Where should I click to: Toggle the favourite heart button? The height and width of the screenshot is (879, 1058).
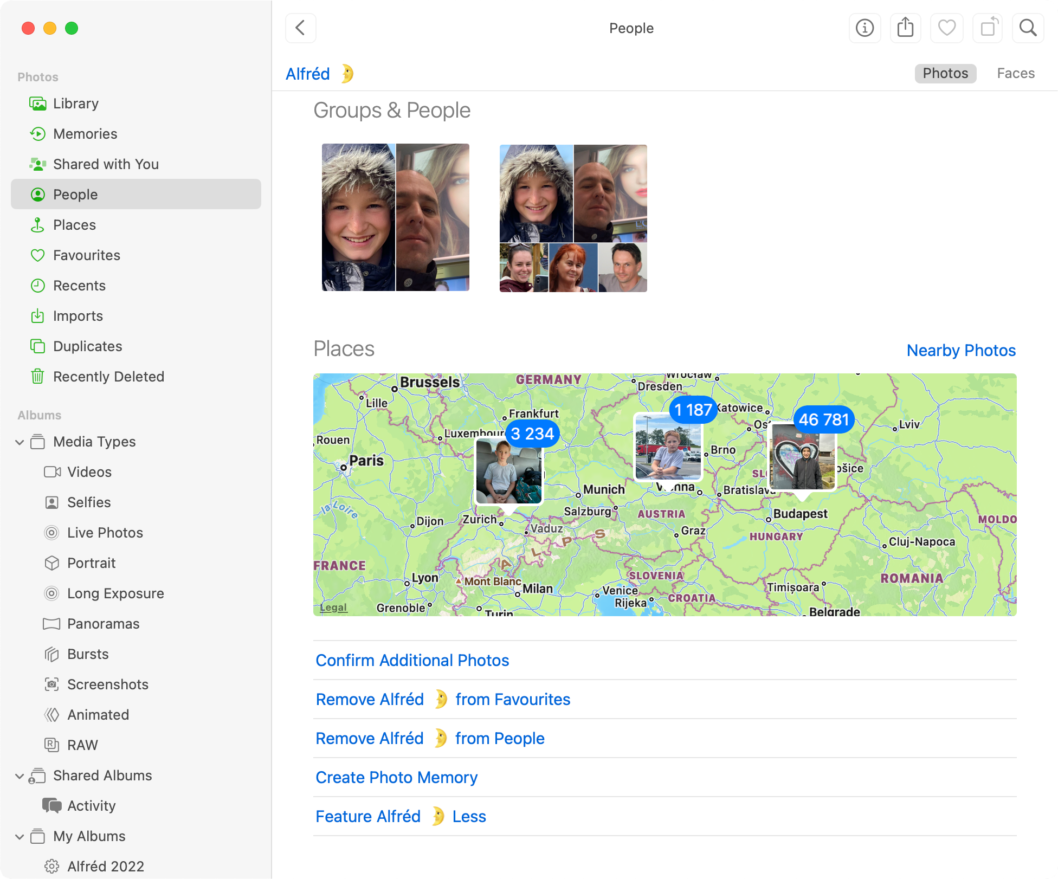click(946, 28)
